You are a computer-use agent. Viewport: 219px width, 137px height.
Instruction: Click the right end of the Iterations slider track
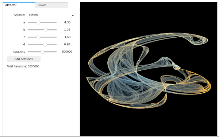(56, 52)
